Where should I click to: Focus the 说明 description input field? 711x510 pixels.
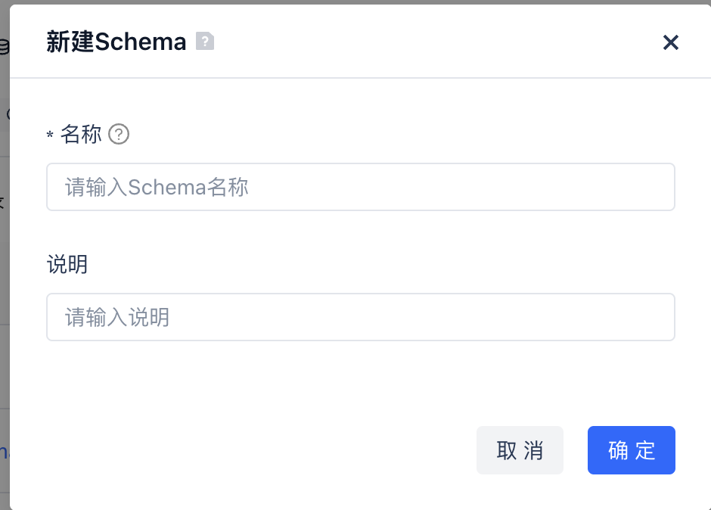click(x=360, y=317)
